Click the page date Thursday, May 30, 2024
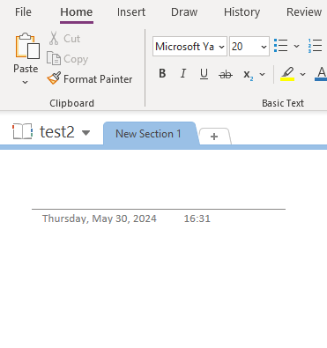This screenshot has height=348, width=327. (100, 218)
